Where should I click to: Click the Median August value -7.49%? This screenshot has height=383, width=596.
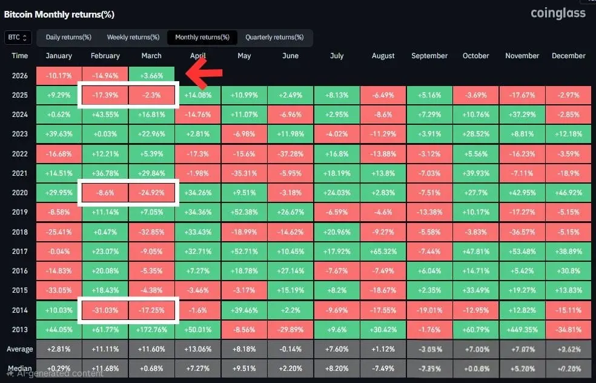coord(383,368)
